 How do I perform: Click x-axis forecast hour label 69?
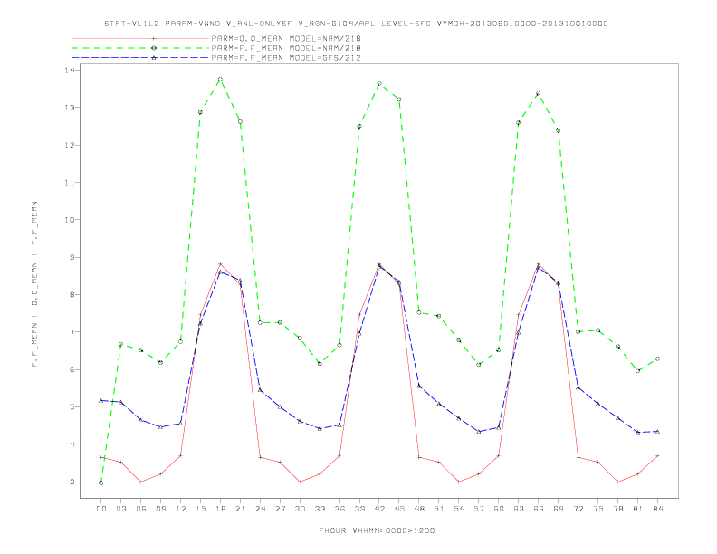559,509
